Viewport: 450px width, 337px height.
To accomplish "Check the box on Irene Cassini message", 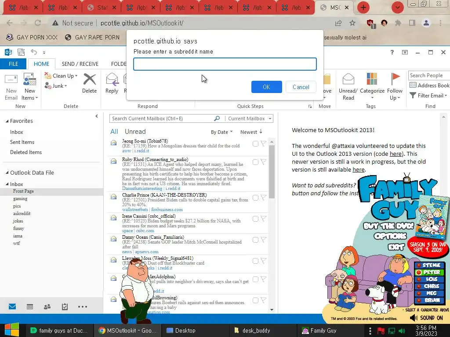I will [255, 219].
